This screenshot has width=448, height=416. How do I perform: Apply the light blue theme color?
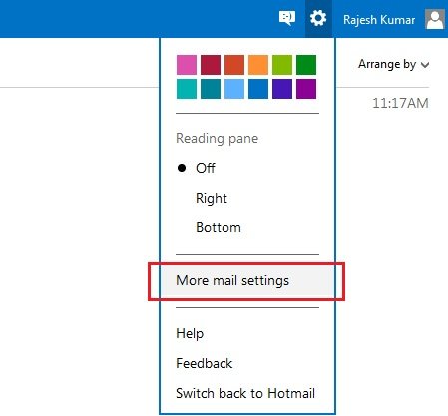(x=234, y=89)
